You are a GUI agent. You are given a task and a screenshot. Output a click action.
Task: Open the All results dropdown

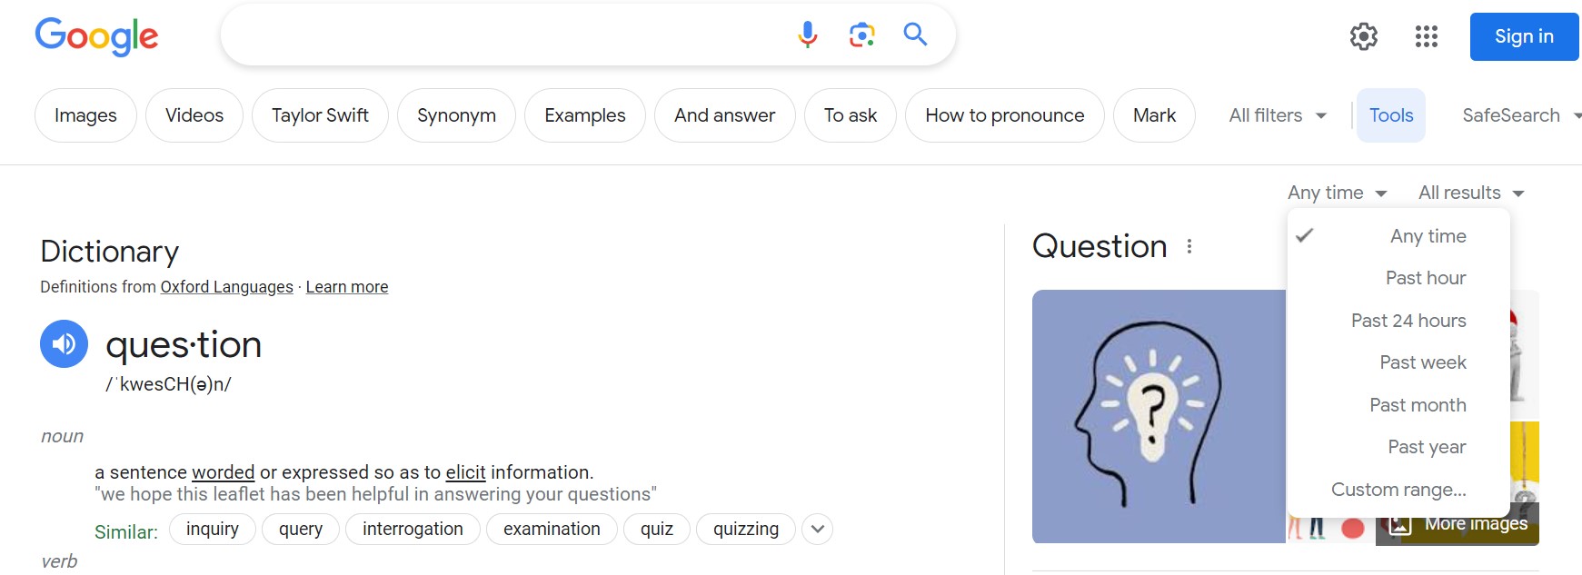click(x=1471, y=193)
